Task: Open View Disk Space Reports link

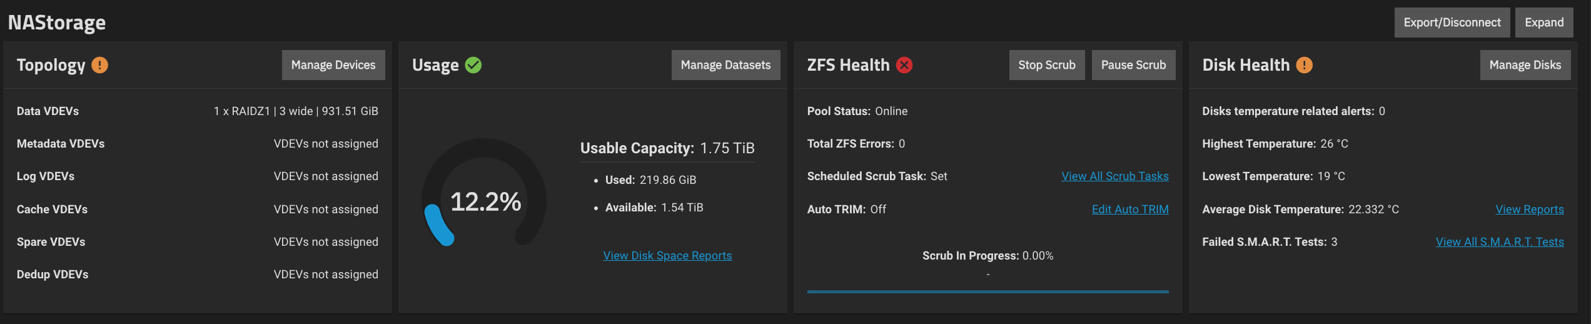Action: click(x=667, y=256)
